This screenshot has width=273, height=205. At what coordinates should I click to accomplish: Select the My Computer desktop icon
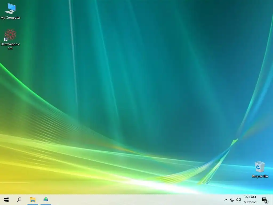pyautogui.click(x=10, y=11)
